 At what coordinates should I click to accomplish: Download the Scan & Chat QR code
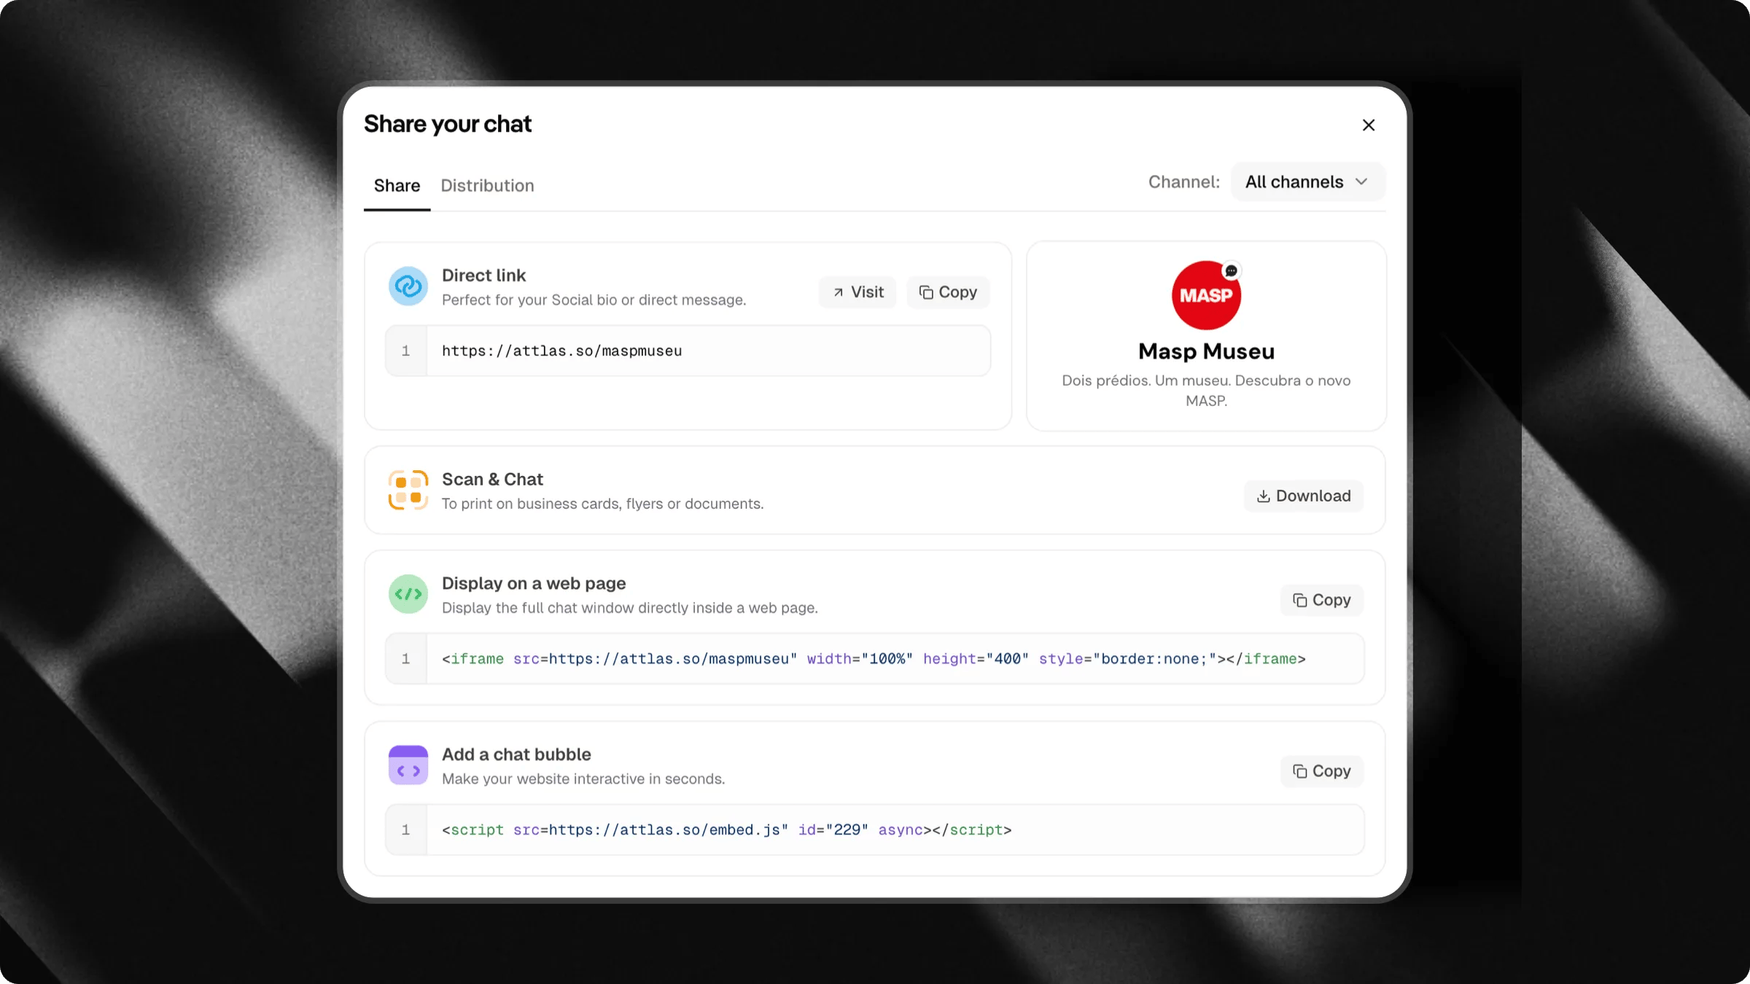tap(1304, 496)
